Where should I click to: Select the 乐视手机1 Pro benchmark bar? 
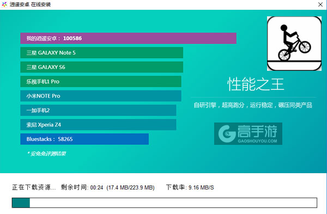tap(101, 82)
